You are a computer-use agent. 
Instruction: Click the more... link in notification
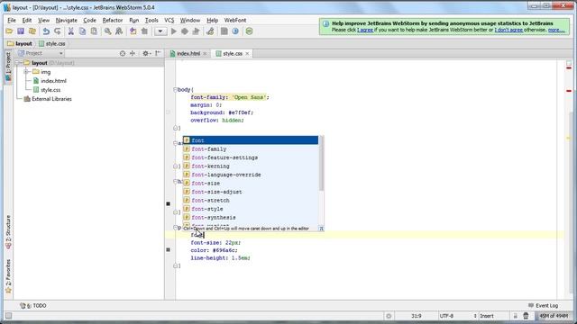[556, 30]
